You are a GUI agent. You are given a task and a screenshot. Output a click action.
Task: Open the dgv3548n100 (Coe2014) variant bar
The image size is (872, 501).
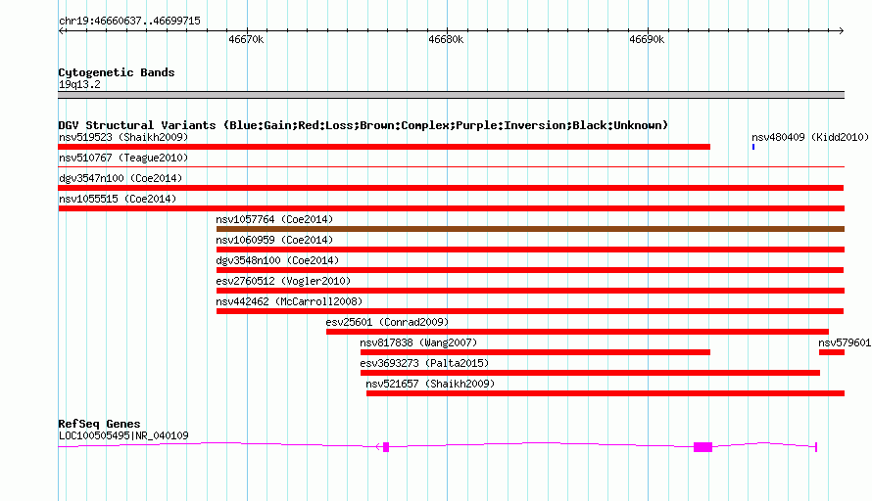530,270
